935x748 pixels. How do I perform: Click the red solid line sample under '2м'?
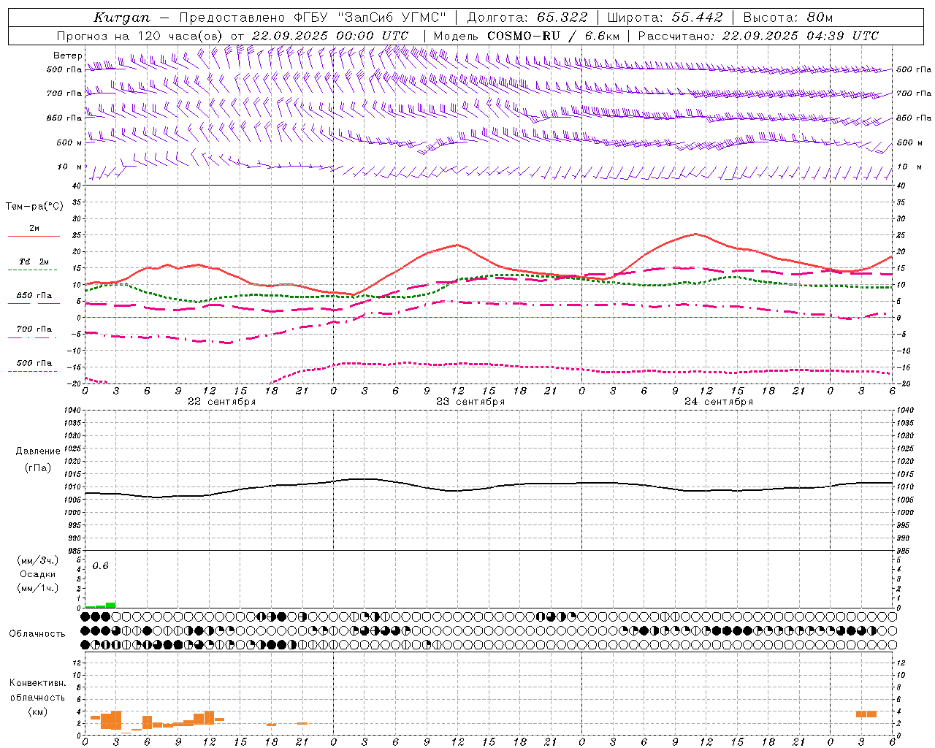tap(34, 236)
